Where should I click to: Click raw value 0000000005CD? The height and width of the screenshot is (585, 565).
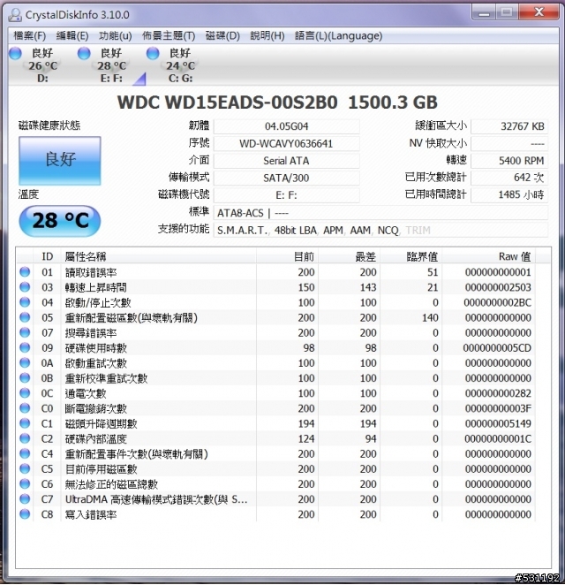[x=497, y=348]
